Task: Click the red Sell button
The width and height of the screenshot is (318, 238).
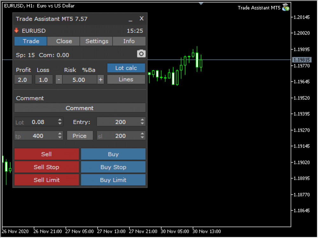Action: coord(47,154)
